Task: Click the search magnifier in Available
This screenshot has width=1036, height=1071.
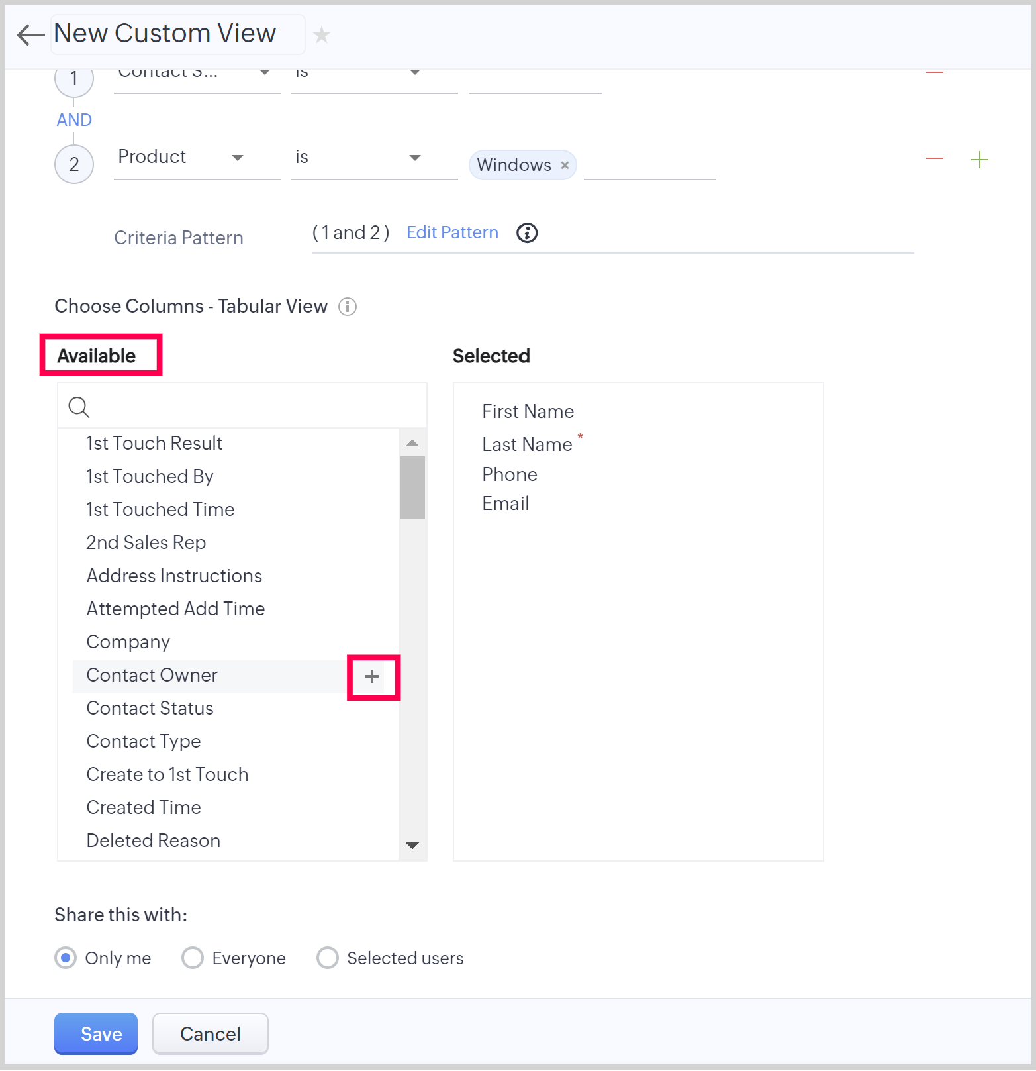Action: point(79,407)
